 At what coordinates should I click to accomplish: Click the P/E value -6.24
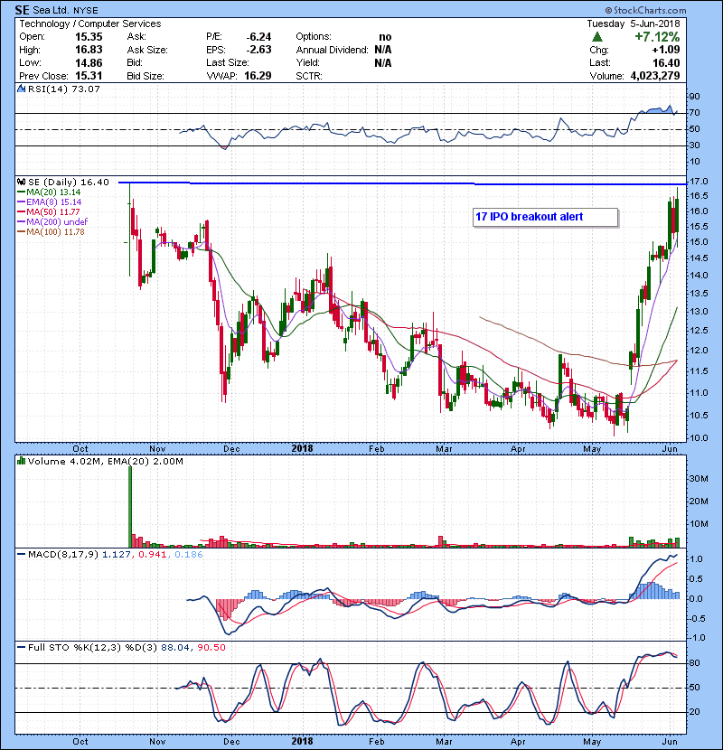pos(258,37)
